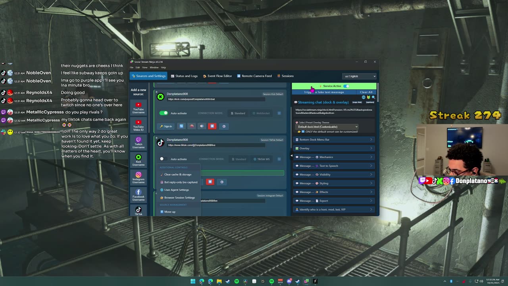Click the red hat icon in Kick row

[x=192, y=126]
